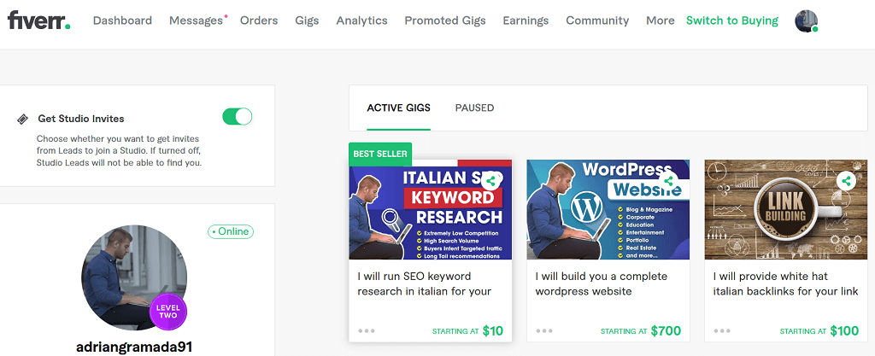875x356 pixels.
Task: Toggle the Get Studio Invites switch
Action: click(238, 117)
